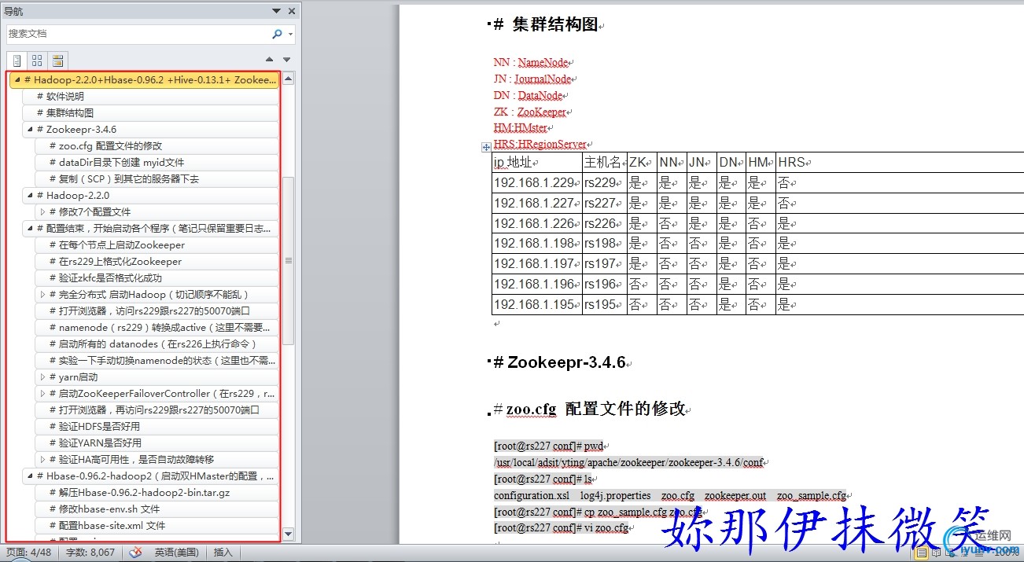Switch to the browse search results tab

[57, 61]
